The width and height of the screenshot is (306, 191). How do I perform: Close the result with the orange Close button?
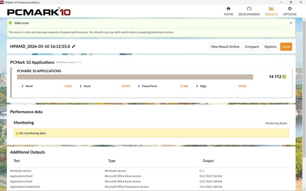click(x=286, y=47)
